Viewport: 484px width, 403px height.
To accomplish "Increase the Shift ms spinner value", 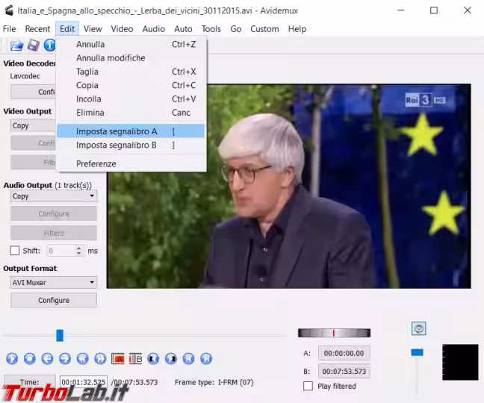I will [79, 248].
